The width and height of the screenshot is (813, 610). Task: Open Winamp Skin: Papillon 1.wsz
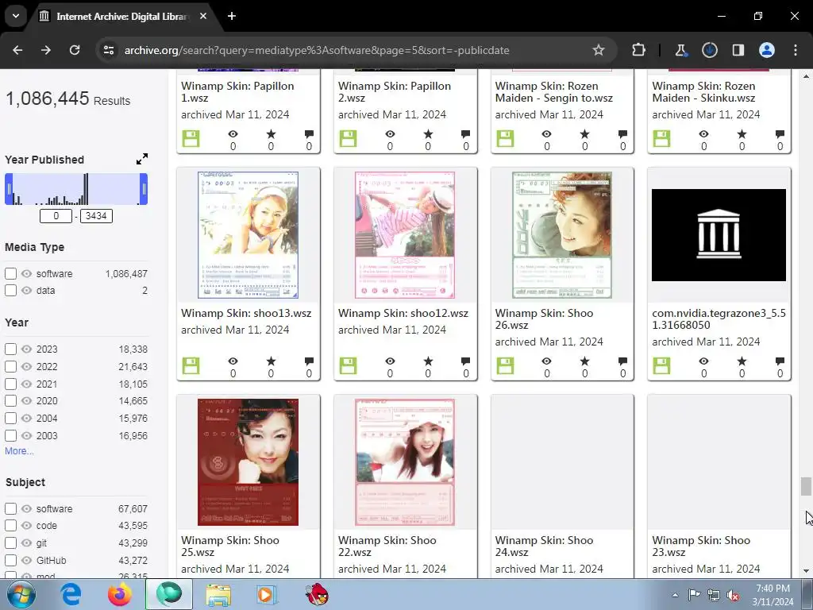[x=237, y=92]
